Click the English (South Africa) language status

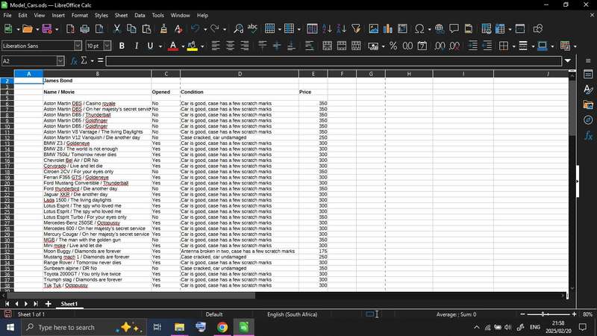pyautogui.click(x=292, y=314)
